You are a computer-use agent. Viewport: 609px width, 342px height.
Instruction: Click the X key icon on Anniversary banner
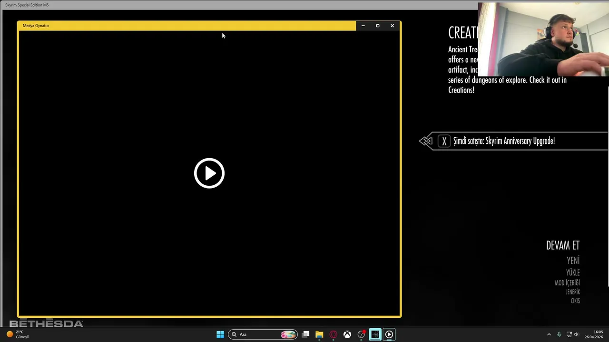(444, 141)
